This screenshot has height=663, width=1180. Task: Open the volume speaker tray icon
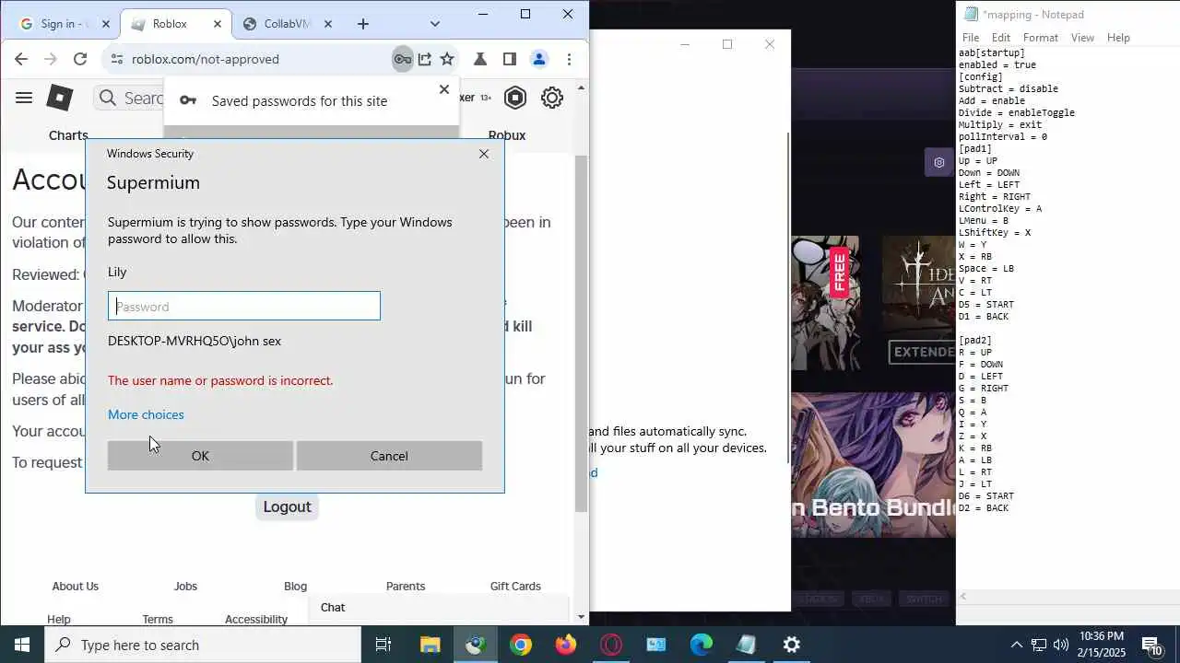tap(1061, 645)
